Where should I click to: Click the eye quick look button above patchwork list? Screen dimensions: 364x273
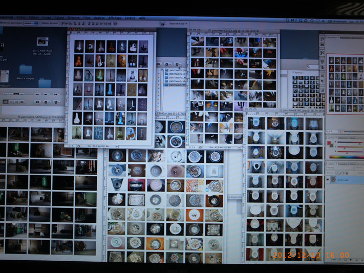point(159,64)
